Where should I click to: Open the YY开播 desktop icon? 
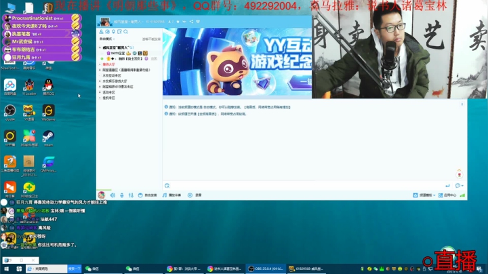[x=10, y=138]
